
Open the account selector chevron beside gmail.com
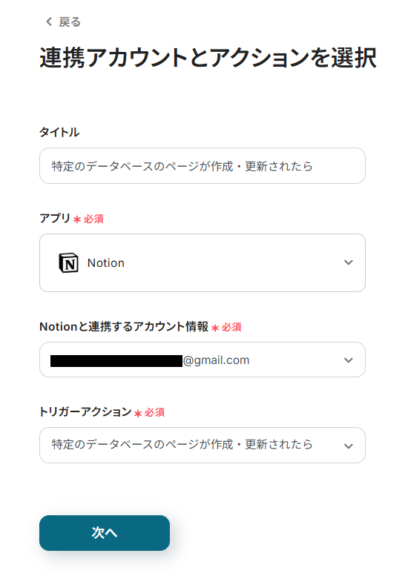pos(349,360)
